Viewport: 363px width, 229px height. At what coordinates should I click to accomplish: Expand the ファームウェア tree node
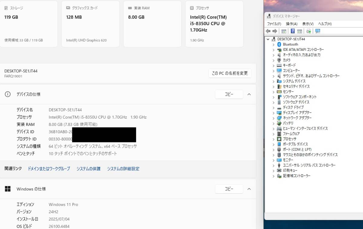273,134
